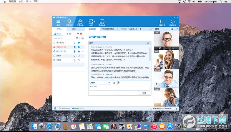Click the 发送 send button
The image size is (231, 132).
144,93
